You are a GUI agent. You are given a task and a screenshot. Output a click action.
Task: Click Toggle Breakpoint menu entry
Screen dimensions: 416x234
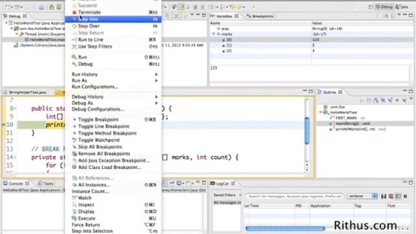pyautogui.click(x=113, y=120)
